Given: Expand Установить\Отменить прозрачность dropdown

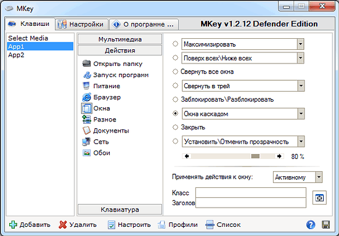Looking at the screenshot, I should click(301, 142).
